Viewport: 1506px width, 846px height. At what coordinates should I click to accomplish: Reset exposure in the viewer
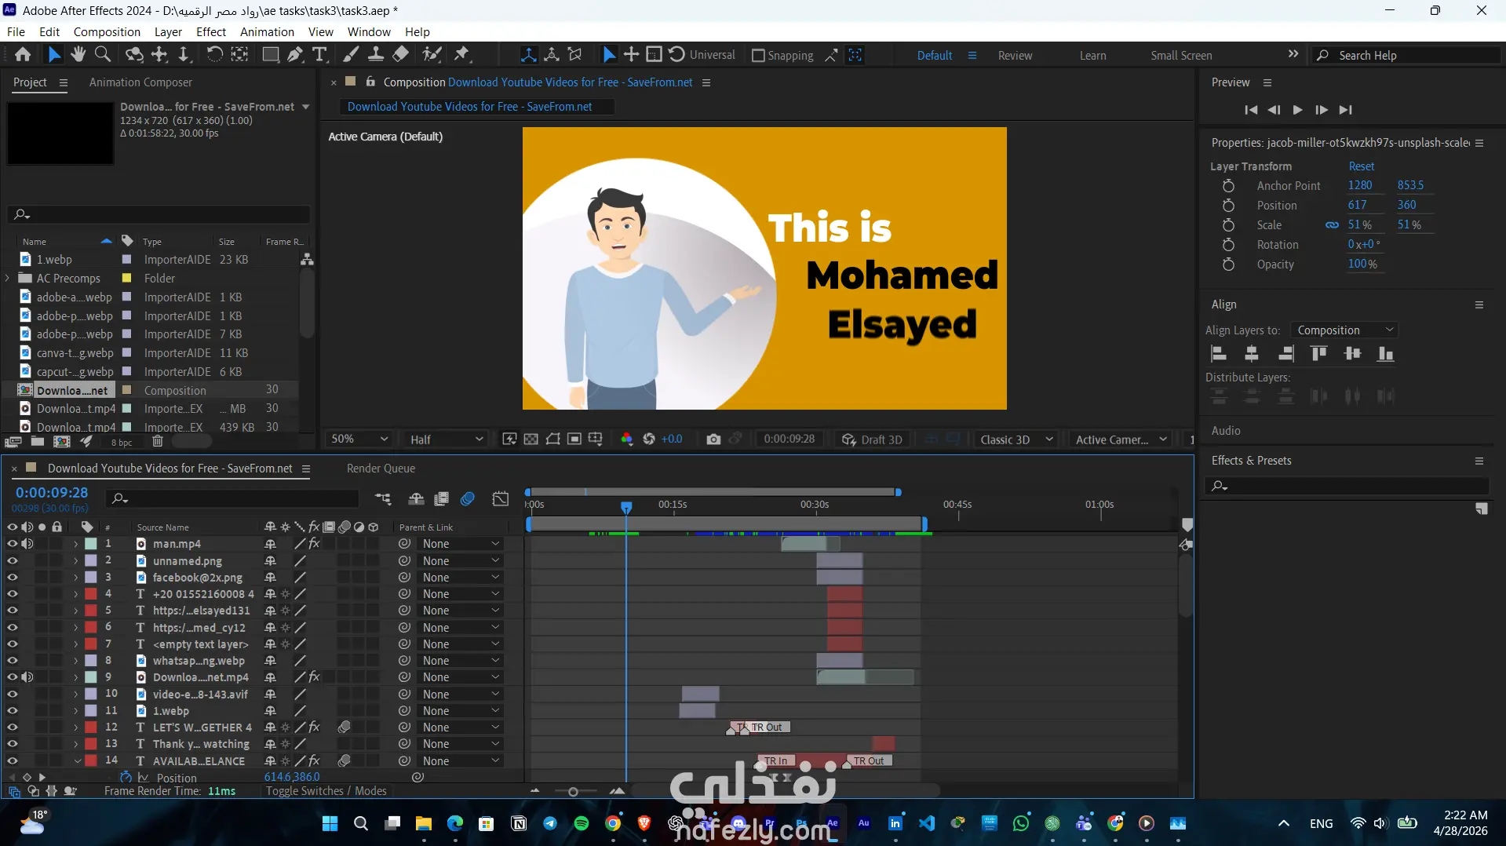click(x=649, y=439)
